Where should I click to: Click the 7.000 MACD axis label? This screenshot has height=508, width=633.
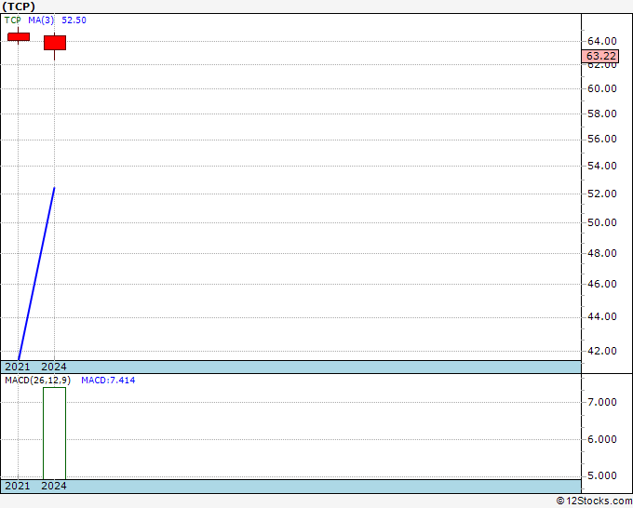602,402
